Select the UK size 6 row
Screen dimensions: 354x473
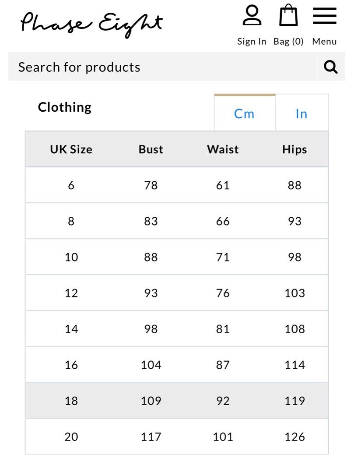coord(177,185)
